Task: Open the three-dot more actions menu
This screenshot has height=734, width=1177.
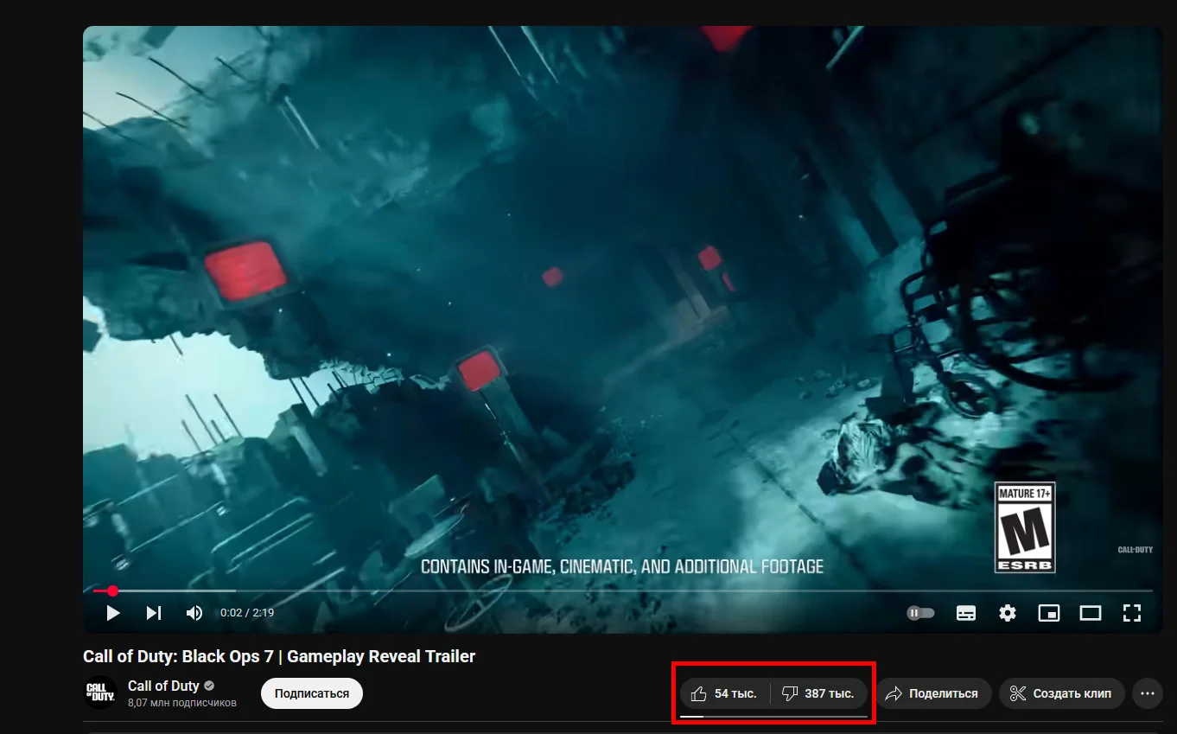Action: pyautogui.click(x=1148, y=693)
